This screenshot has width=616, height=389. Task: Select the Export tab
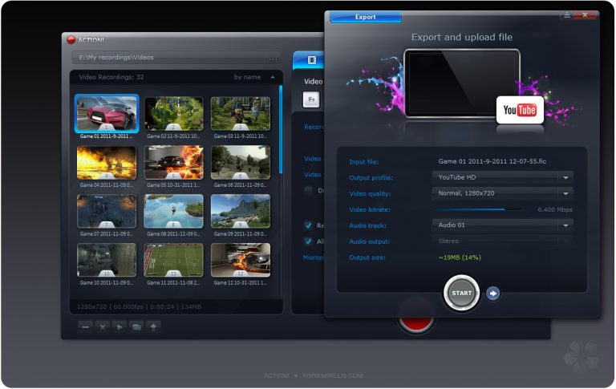(x=366, y=17)
